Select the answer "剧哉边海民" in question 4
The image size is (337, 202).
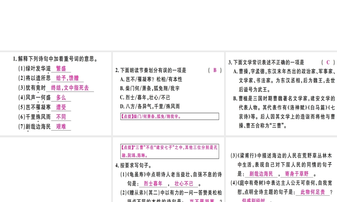[261, 173]
